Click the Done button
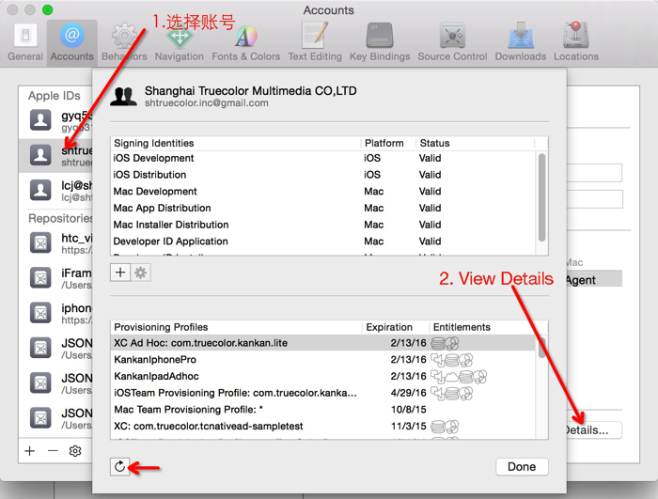 point(522,467)
